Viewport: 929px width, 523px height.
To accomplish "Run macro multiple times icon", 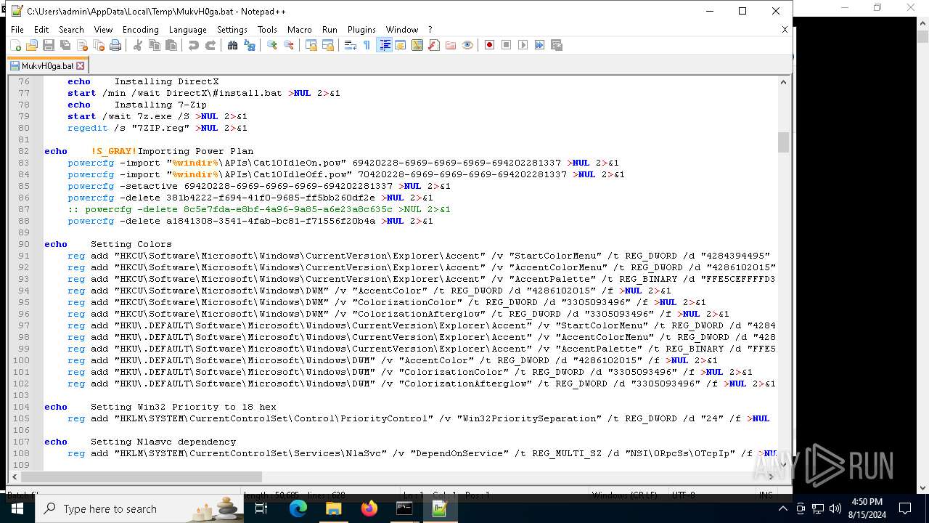I will [x=540, y=45].
